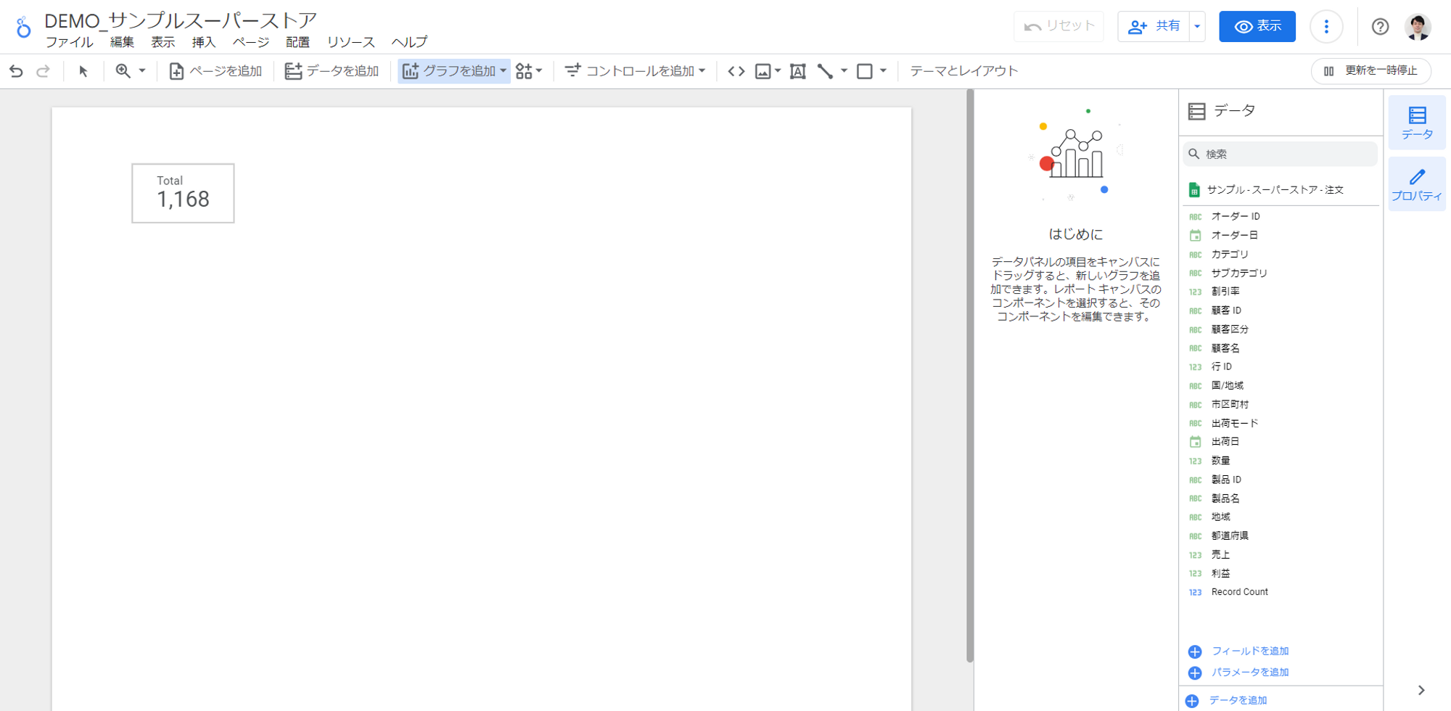Expand image insert options arrow

click(x=778, y=71)
